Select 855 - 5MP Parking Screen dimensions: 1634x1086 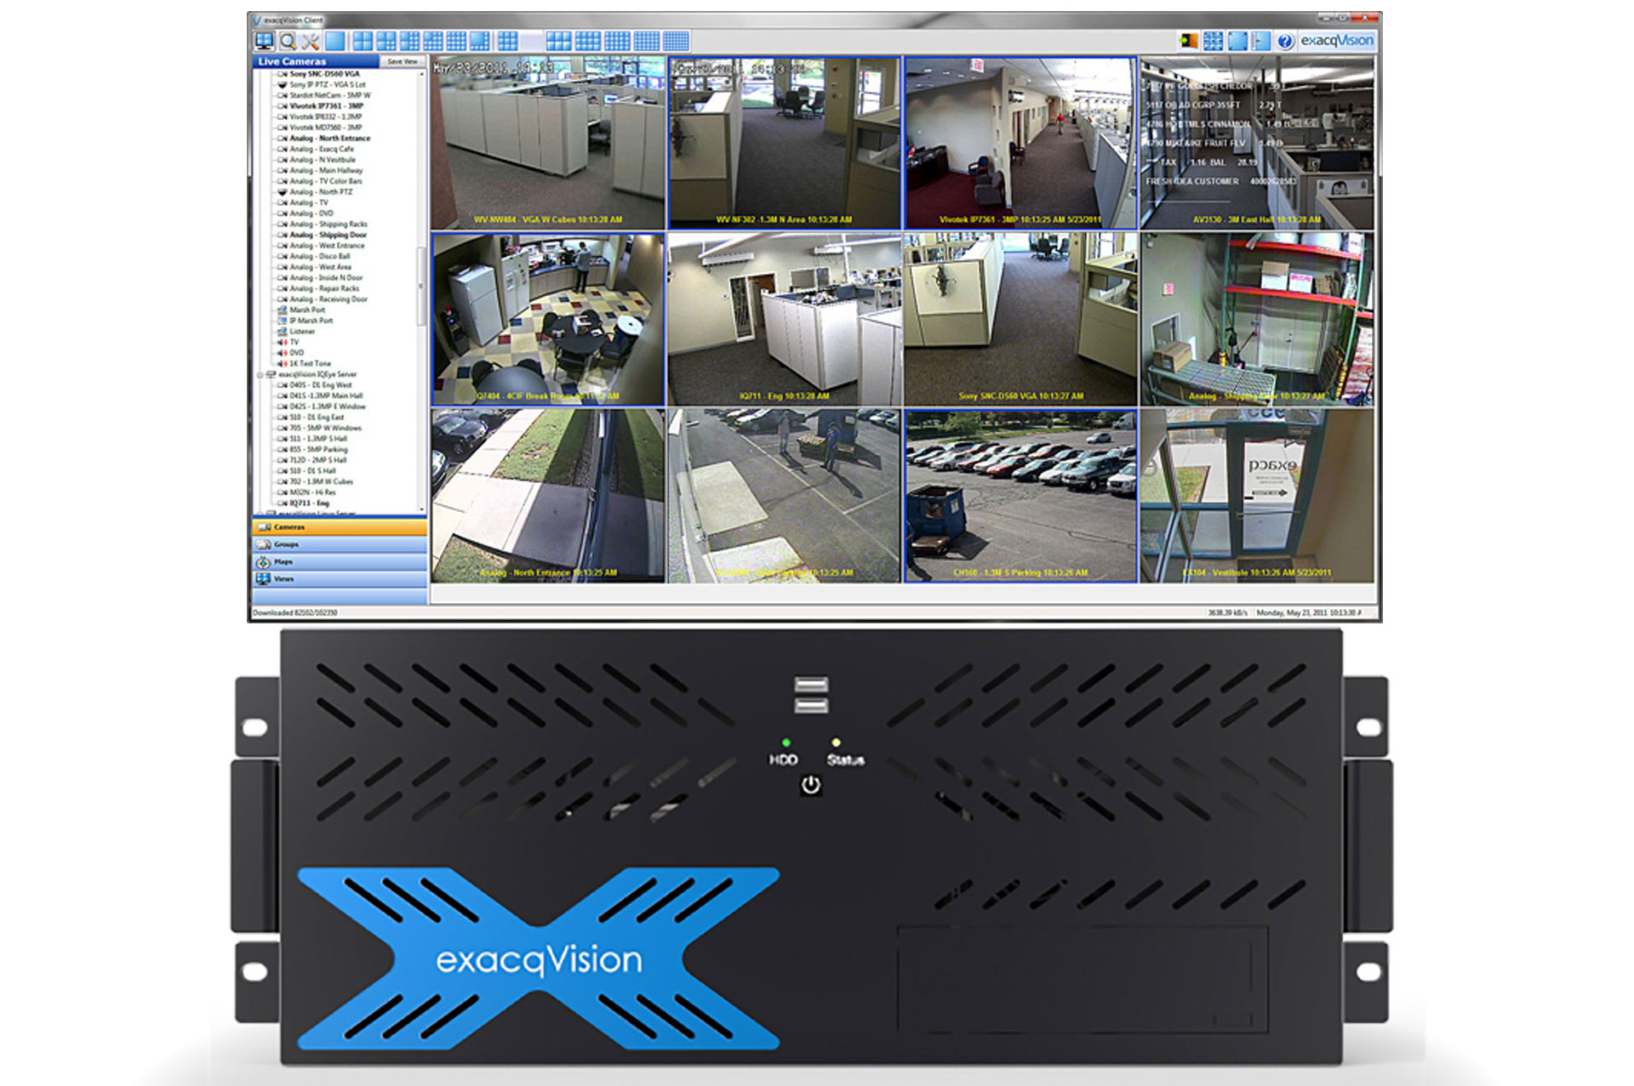tap(318, 449)
